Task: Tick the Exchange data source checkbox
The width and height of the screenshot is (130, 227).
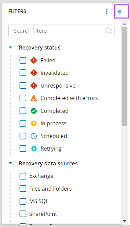Action: 23,176
